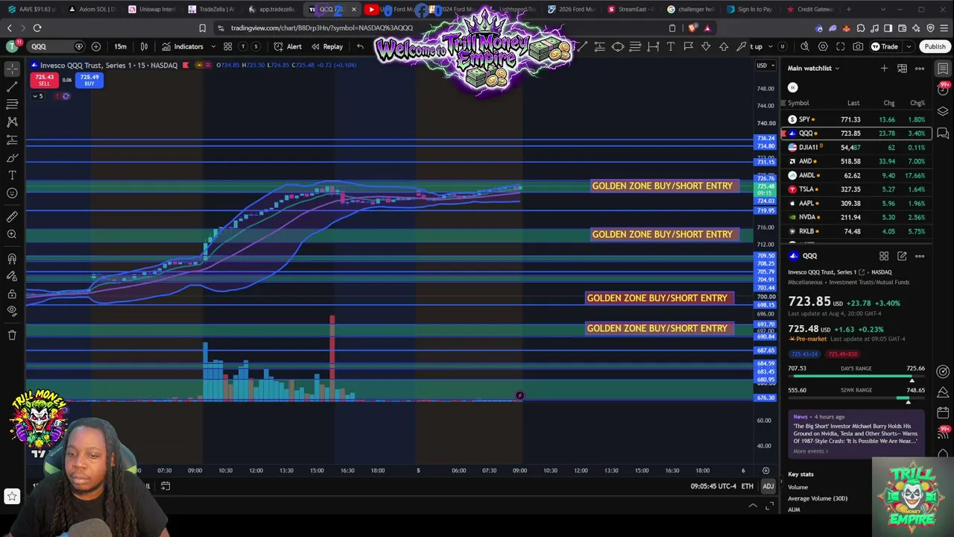Open watchlist advanced view icon
Image resolution: width=954 pixels, height=537 pixels.
tap(902, 69)
